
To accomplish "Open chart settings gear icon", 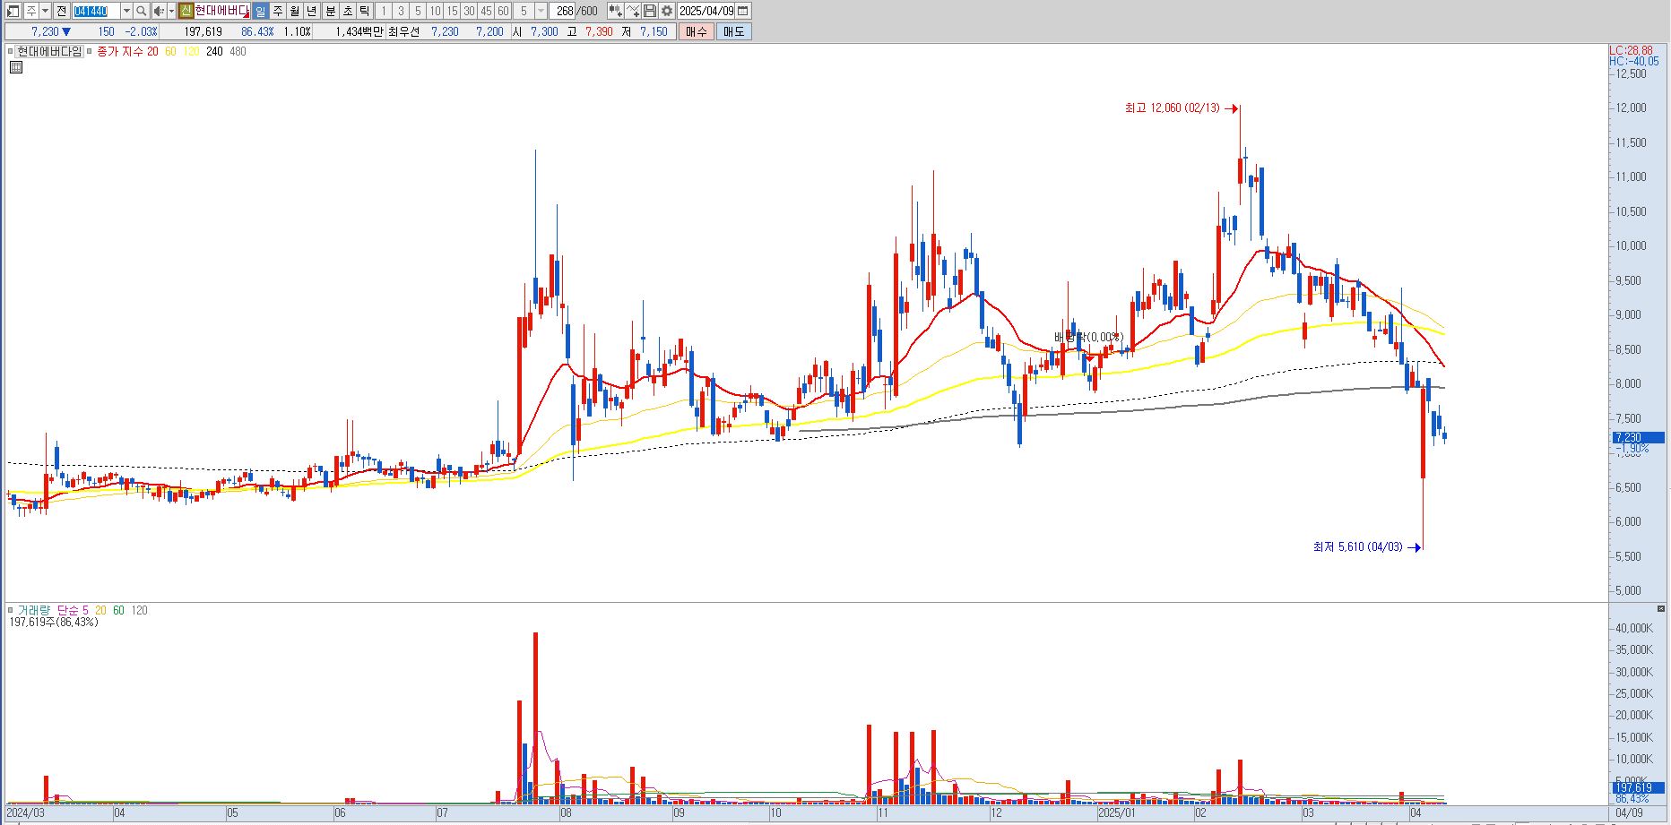I will (x=667, y=11).
